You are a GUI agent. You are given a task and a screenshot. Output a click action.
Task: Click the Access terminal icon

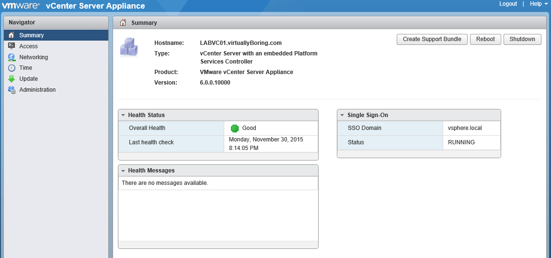coord(11,46)
